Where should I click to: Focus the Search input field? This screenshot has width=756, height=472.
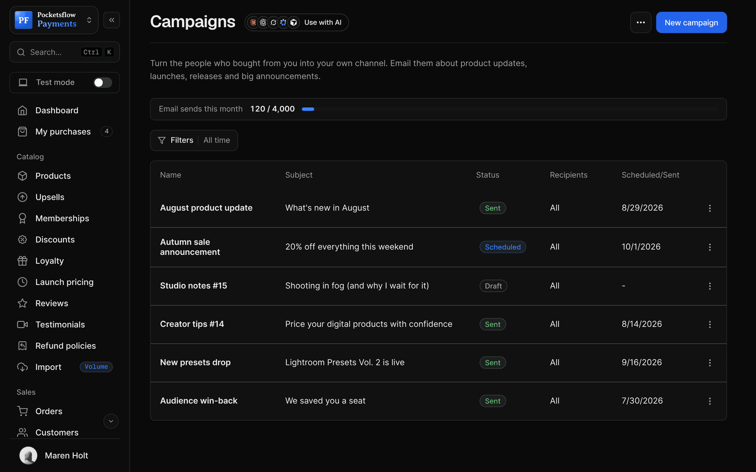click(65, 52)
